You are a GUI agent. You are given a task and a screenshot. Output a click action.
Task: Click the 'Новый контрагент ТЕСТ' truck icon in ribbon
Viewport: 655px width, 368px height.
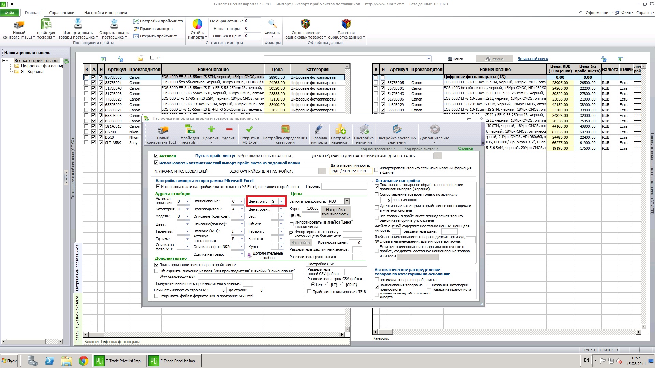pos(19,25)
